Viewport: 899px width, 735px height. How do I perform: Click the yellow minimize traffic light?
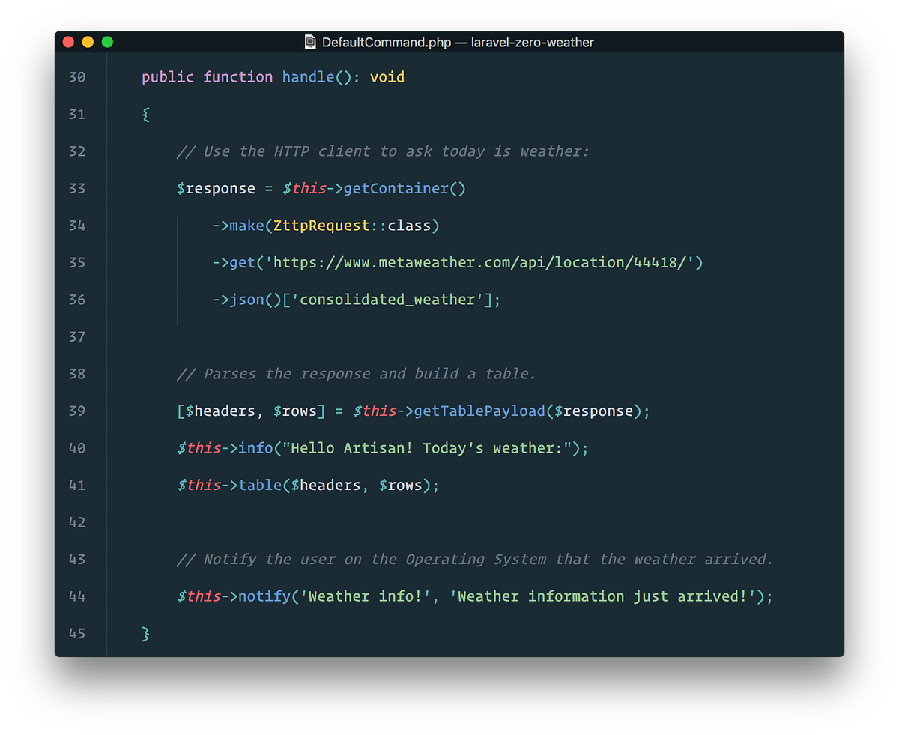pyautogui.click(x=88, y=43)
